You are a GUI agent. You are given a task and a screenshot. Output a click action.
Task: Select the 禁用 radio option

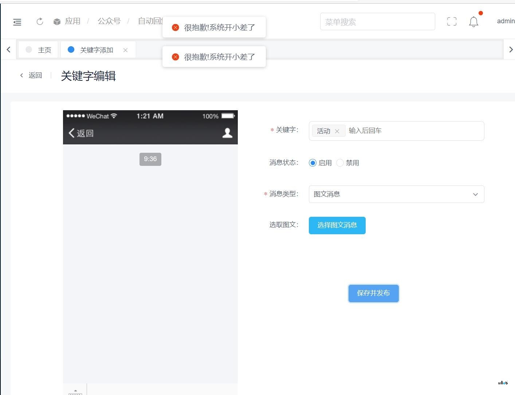click(x=340, y=163)
